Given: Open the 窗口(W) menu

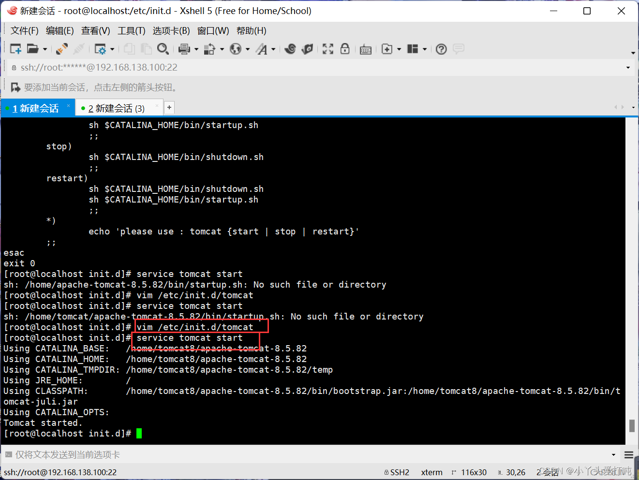Looking at the screenshot, I should pos(213,31).
